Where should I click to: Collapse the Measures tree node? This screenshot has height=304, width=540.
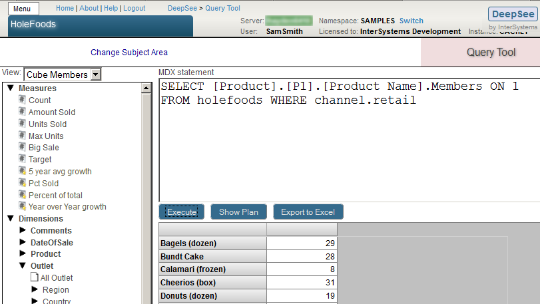pos(11,88)
